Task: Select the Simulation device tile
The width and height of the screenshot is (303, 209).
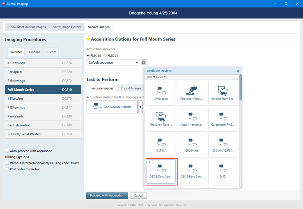Action: pos(161,94)
